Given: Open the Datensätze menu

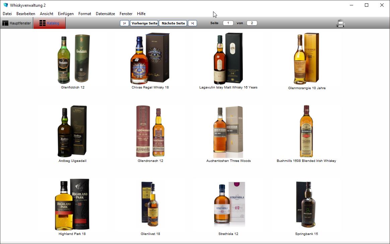Looking at the screenshot, I should coord(105,14).
